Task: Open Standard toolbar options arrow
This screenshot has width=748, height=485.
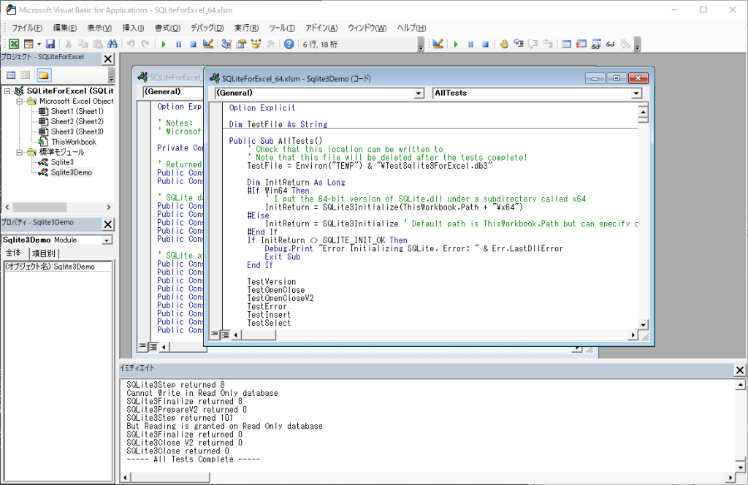Action: [421, 45]
